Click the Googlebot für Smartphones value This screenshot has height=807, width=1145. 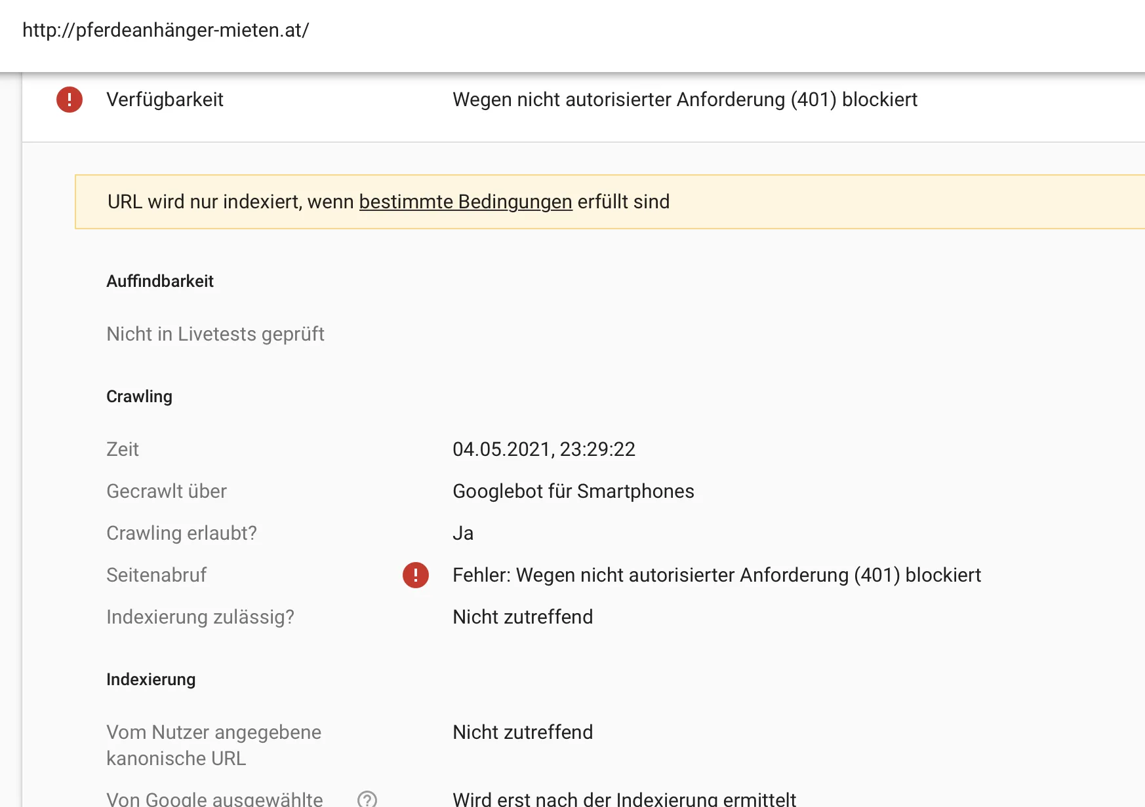tap(573, 491)
